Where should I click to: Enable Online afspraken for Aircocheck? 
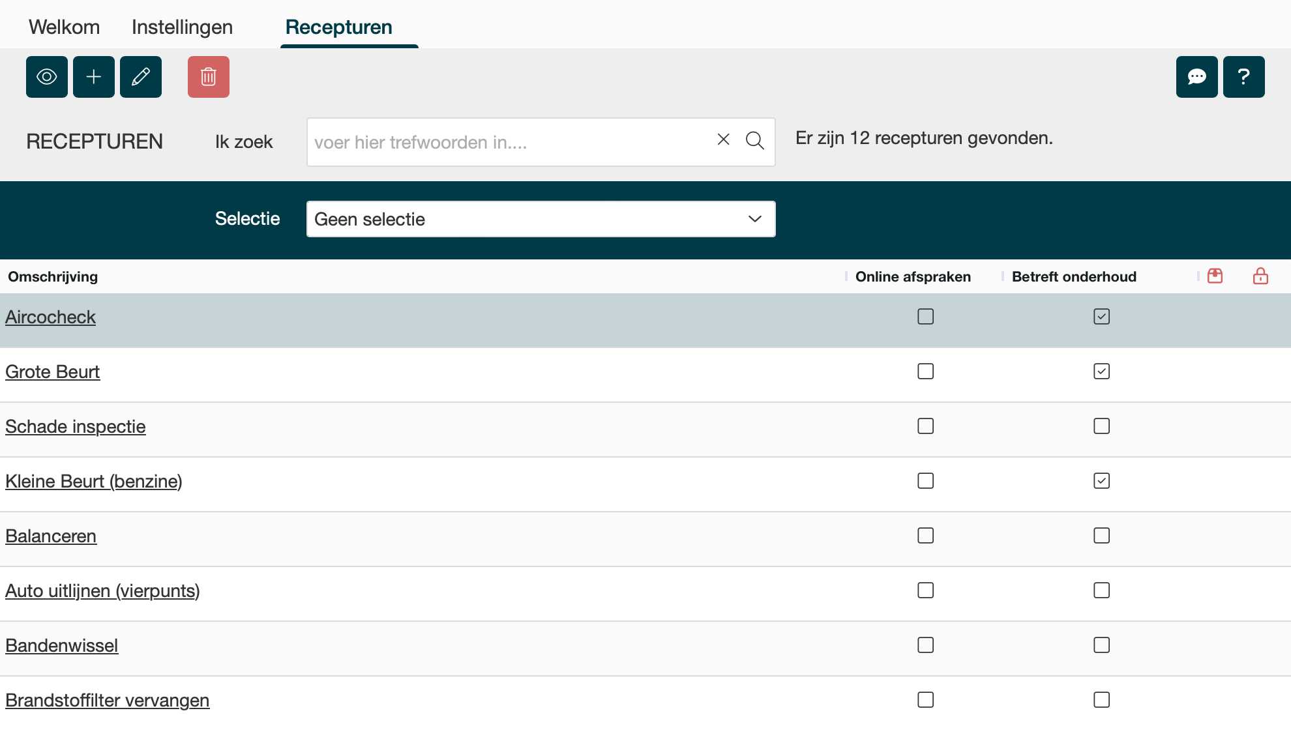(x=925, y=317)
